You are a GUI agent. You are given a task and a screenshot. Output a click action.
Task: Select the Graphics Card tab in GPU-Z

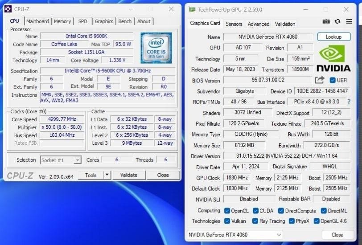pyautogui.click(x=205, y=23)
